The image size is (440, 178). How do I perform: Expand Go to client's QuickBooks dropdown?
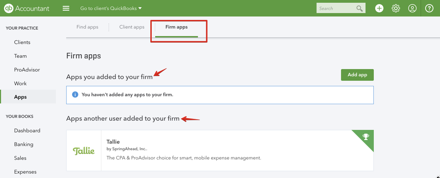click(x=111, y=8)
